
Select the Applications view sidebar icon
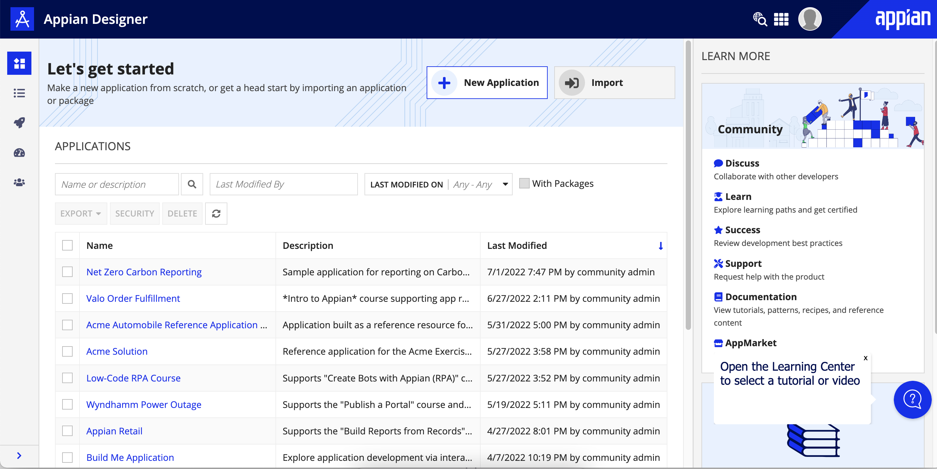tap(19, 63)
